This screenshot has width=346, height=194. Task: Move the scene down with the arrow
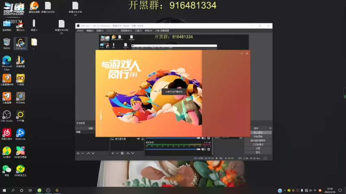tap(93, 153)
